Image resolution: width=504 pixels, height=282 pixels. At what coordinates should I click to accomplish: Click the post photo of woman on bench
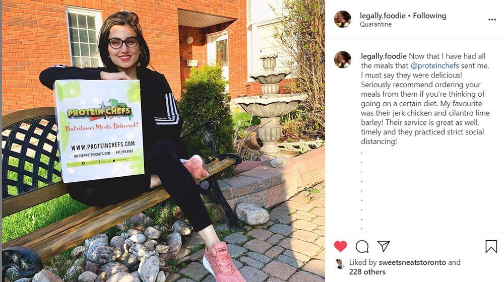pos(163,141)
